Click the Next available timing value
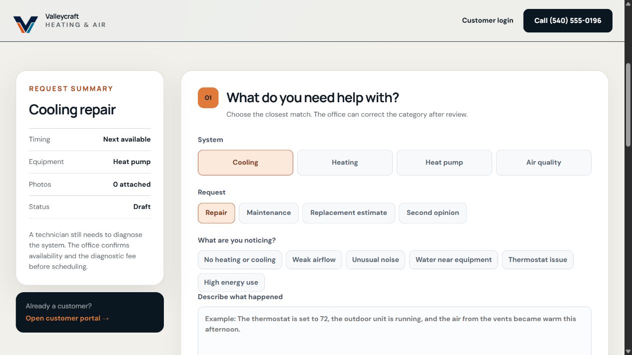Screen dimensions: 632x355 coord(127,140)
